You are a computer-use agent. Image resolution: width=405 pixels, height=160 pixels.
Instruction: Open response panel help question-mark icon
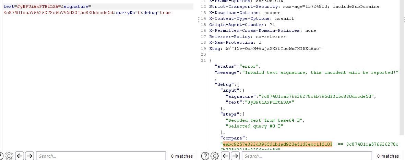point(205,156)
